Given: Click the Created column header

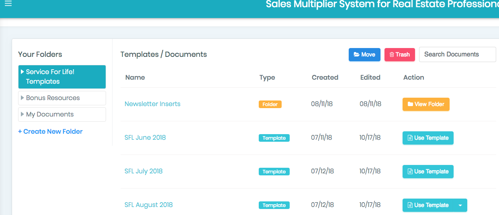Looking at the screenshot, I should (325, 77).
